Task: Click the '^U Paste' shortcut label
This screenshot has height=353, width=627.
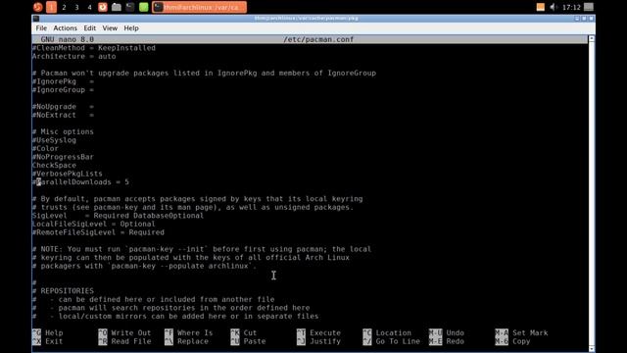Action: point(248,341)
